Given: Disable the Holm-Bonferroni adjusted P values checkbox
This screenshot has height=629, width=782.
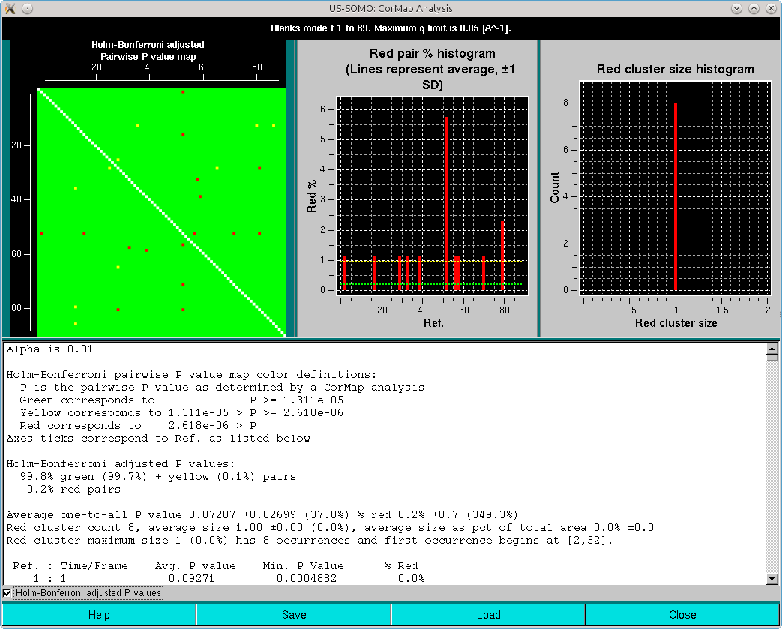Looking at the screenshot, I should click(7, 592).
